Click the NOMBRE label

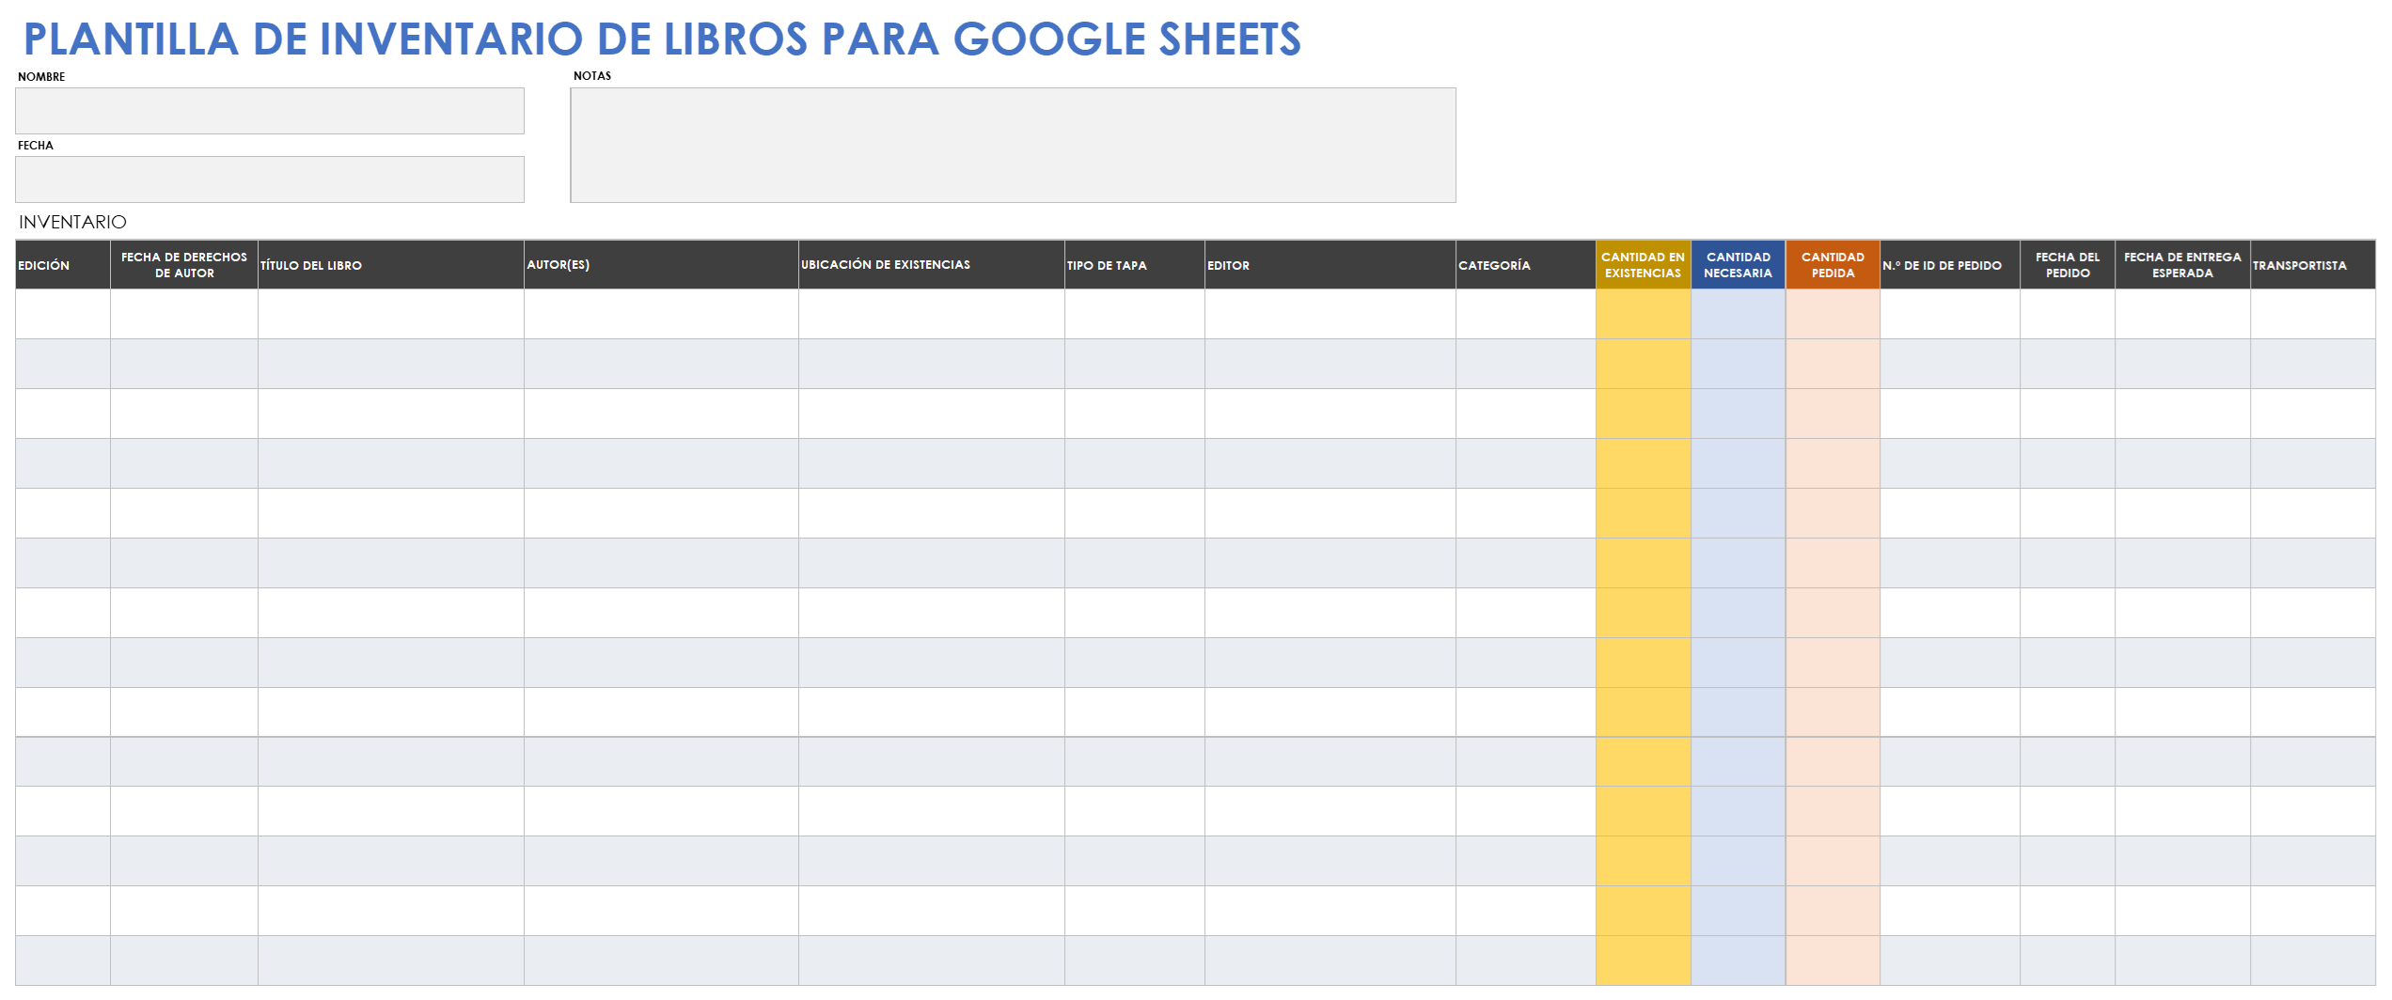click(x=41, y=77)
